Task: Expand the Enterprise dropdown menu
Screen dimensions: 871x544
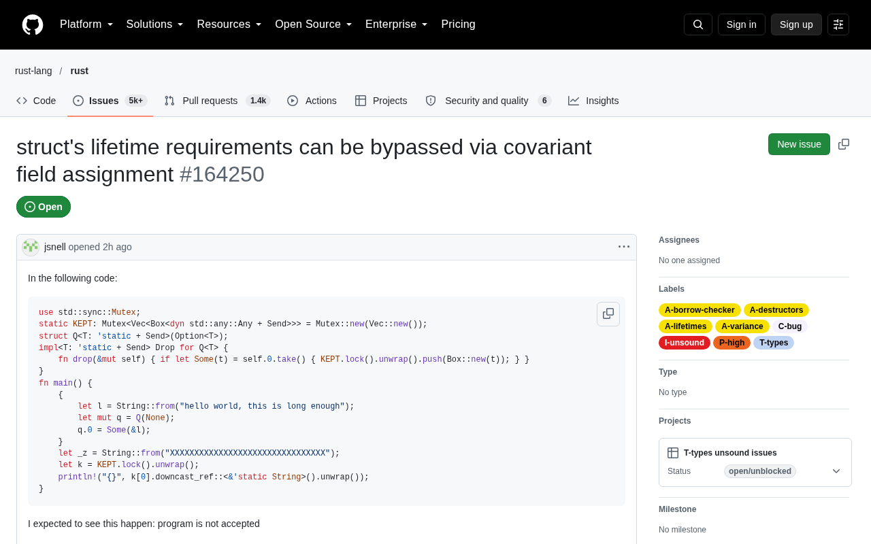Action: (397, 24)
